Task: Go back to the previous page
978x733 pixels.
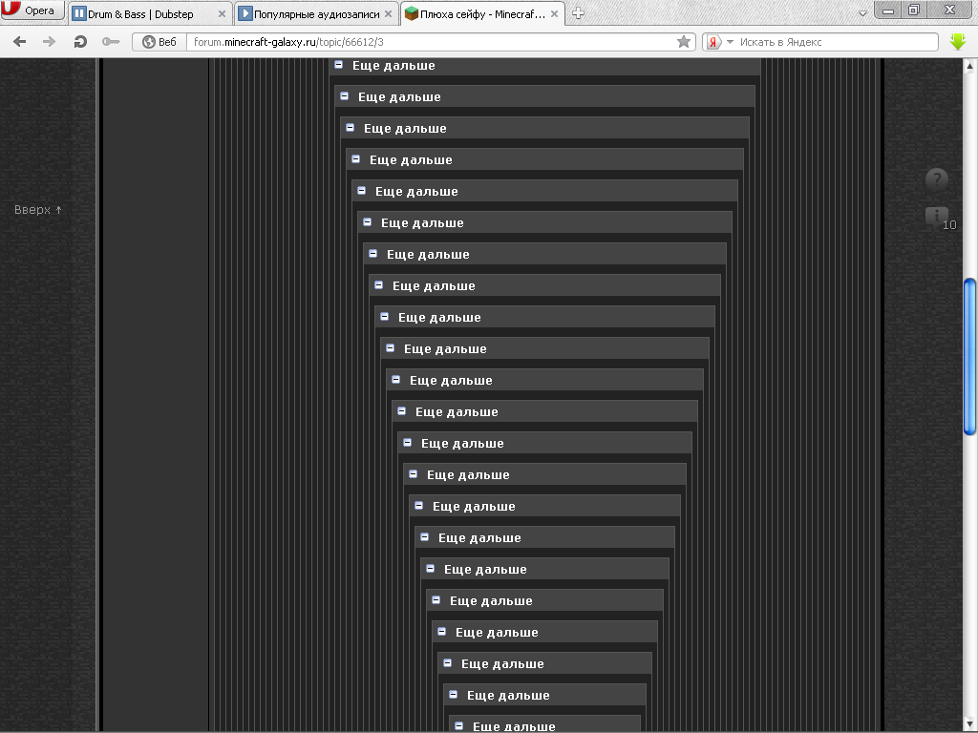Action: click(x=19, y=42)
